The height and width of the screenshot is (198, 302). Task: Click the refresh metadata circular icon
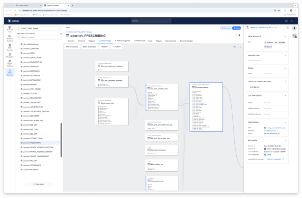[283, 159]
